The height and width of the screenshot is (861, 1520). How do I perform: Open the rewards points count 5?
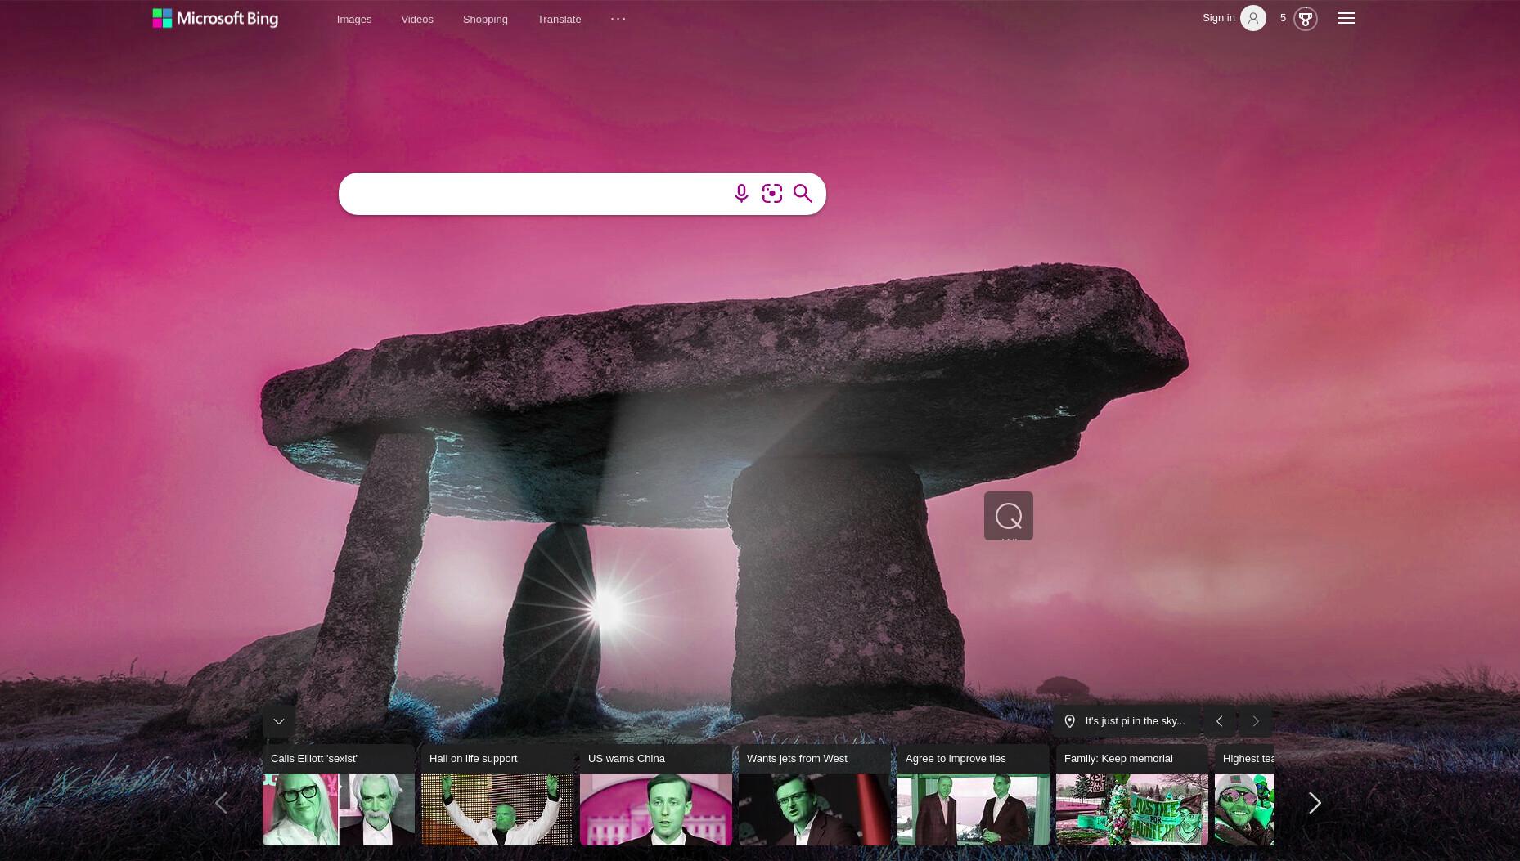pos(1283,18)
